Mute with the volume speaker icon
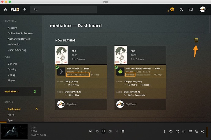 (202, 131)
